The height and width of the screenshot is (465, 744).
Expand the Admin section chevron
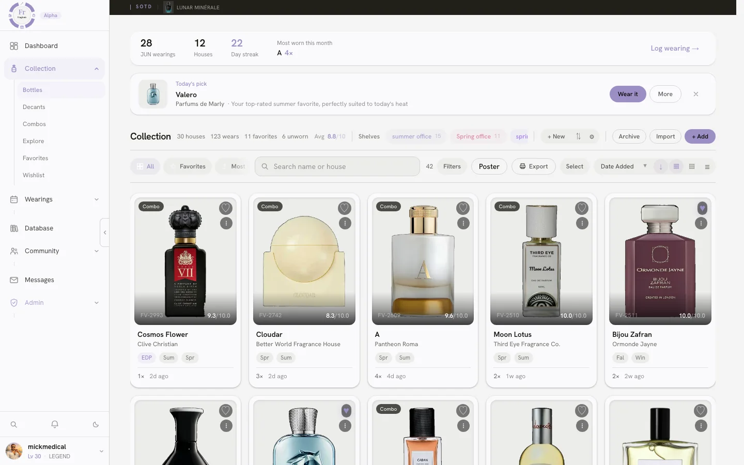pyautogui.click(x=97, y=303)
